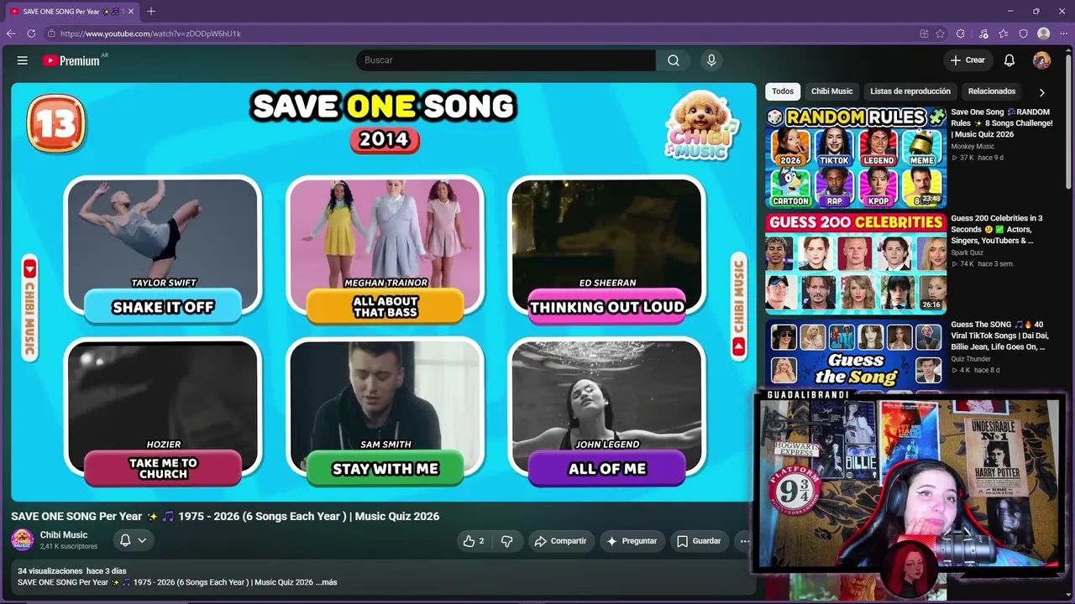The image size is (1075, 604).
Task: Minimize the browser window
Action: coord(1010,11)
